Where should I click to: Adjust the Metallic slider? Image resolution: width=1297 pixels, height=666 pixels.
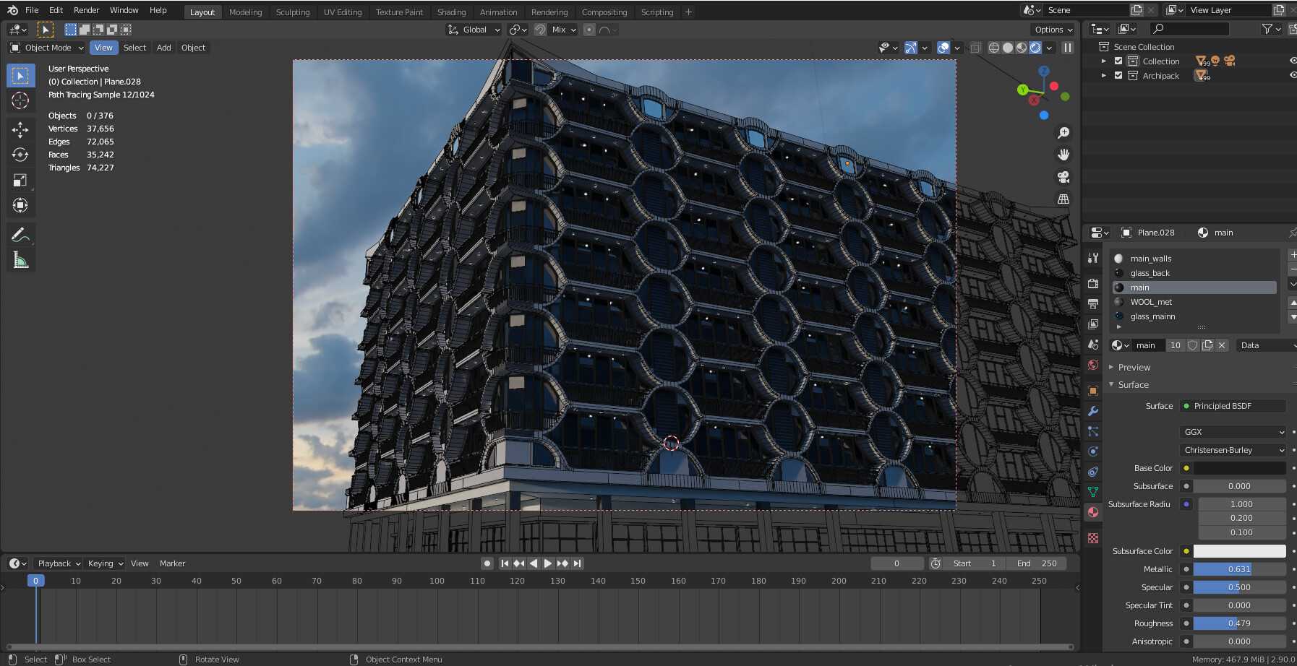coord(1239,569)
